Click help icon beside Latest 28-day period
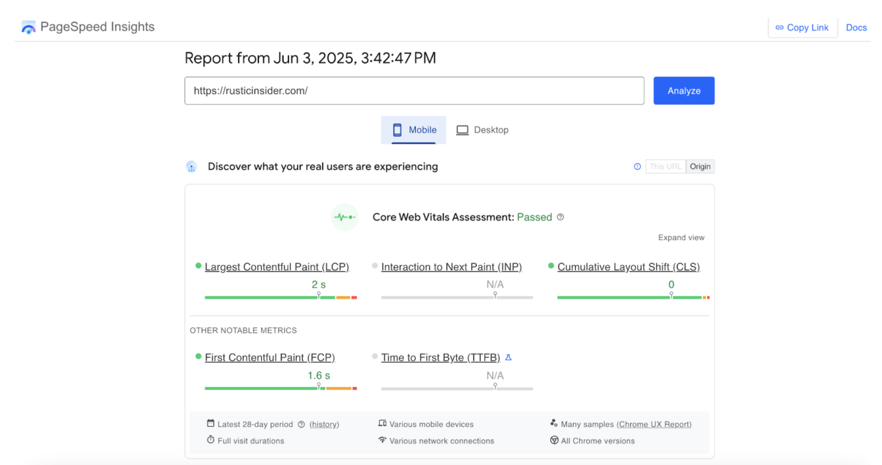This screenshot has height=465, width=882. (x=302, y=424)
